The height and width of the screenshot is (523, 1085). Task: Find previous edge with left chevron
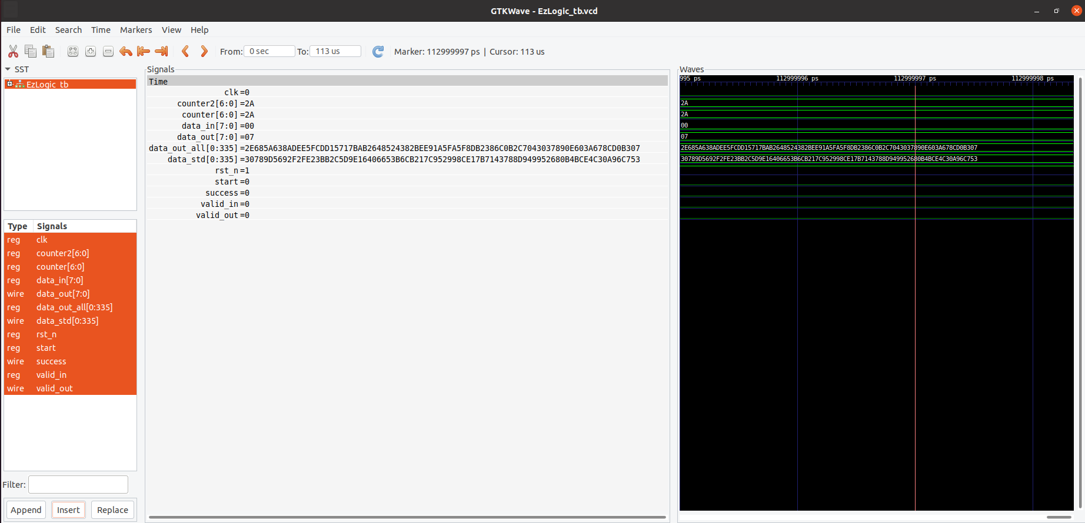click(185, 52)
